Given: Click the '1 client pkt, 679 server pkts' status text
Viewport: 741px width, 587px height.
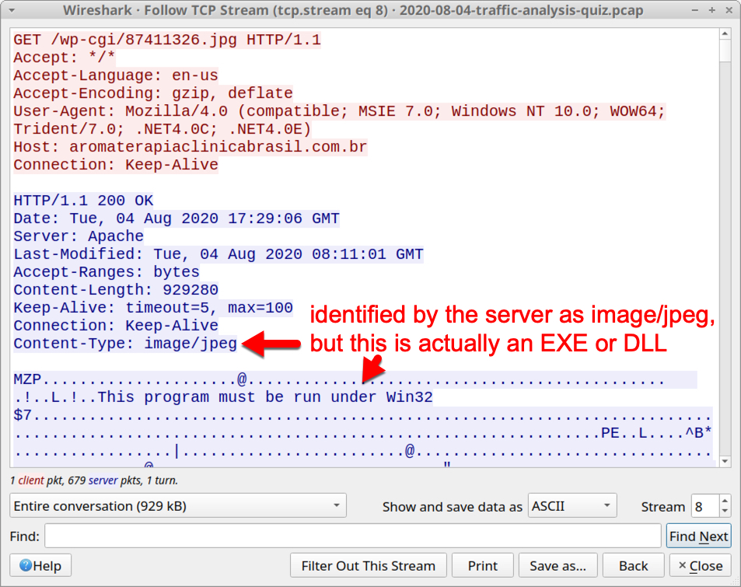Looking at the screenshot, I should [x=94, y=480].
